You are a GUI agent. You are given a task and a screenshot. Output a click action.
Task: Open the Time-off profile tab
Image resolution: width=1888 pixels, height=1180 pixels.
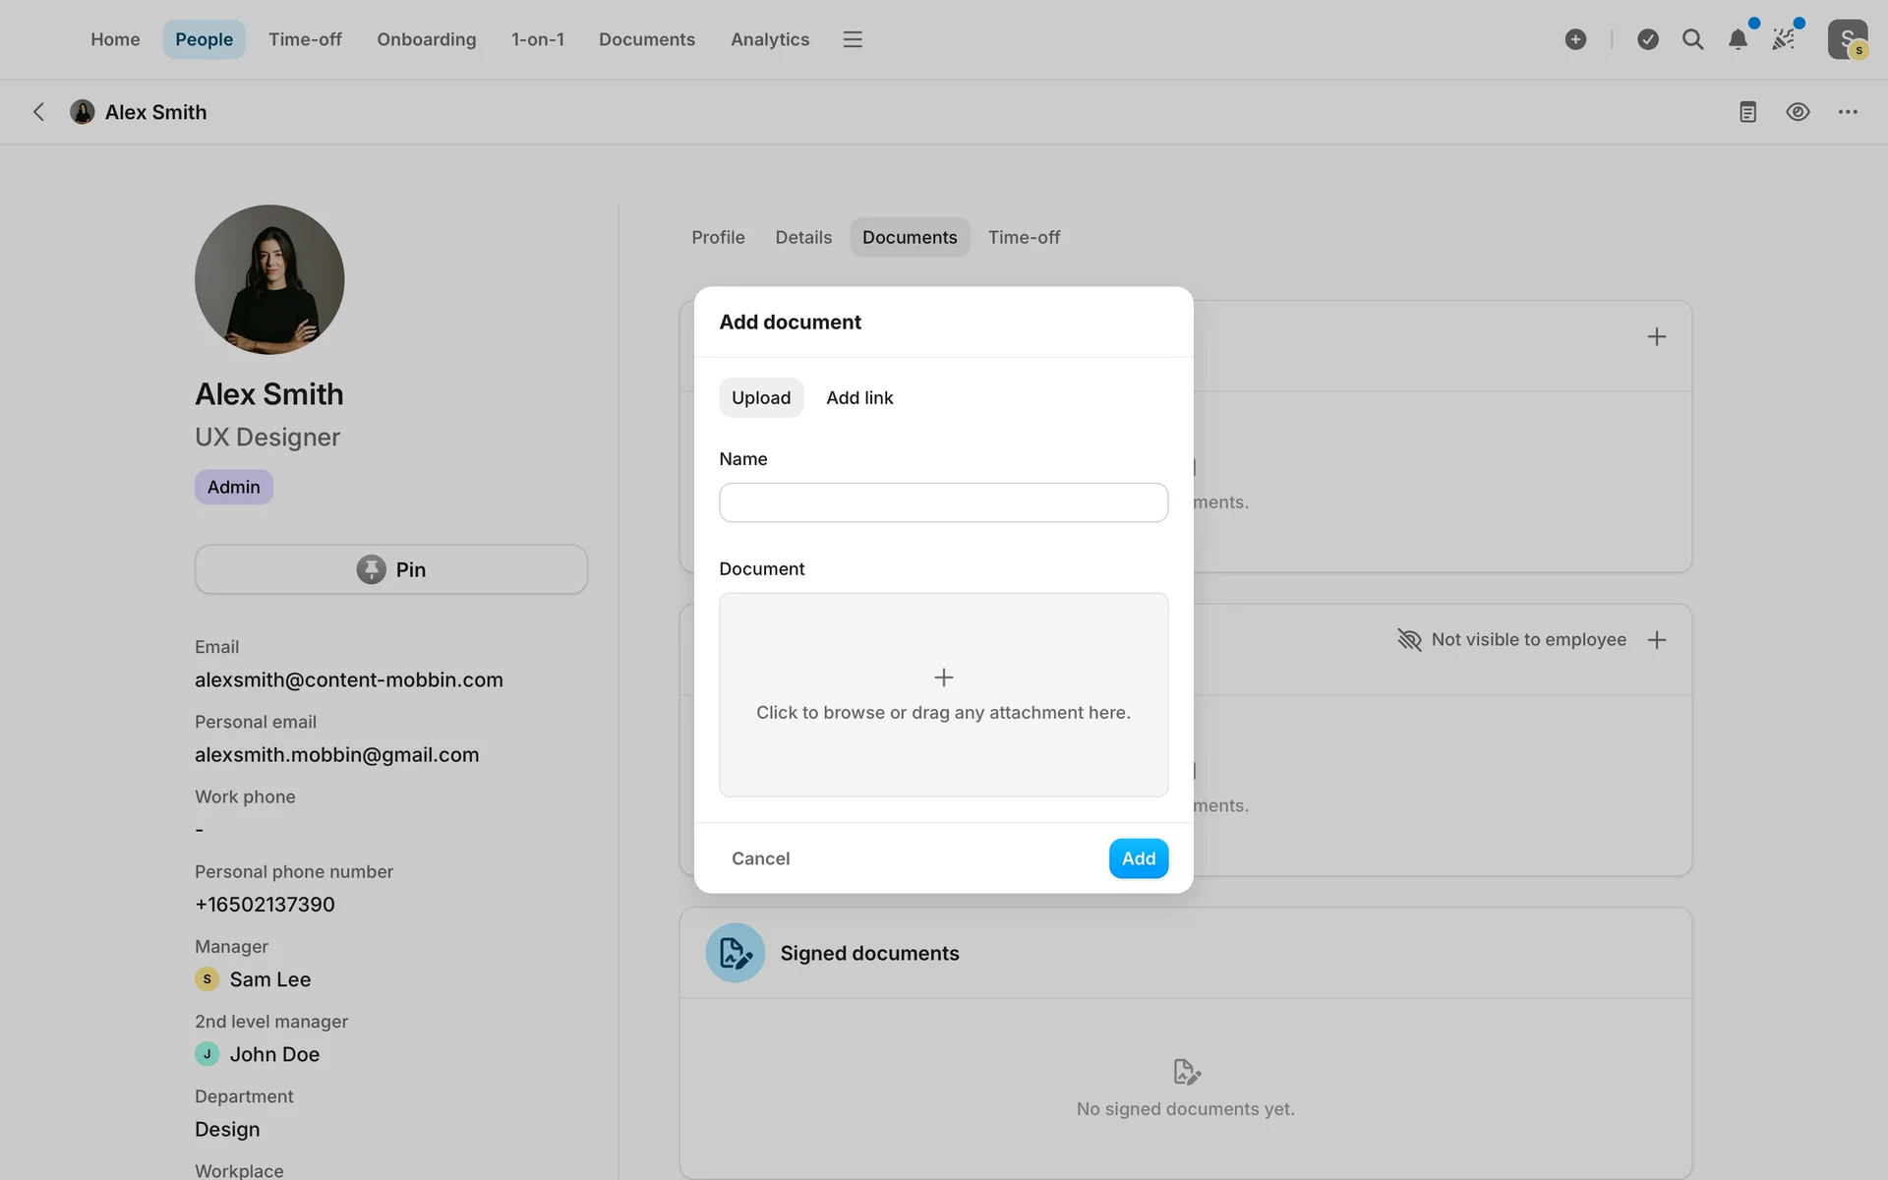(x=1024, y=237)
